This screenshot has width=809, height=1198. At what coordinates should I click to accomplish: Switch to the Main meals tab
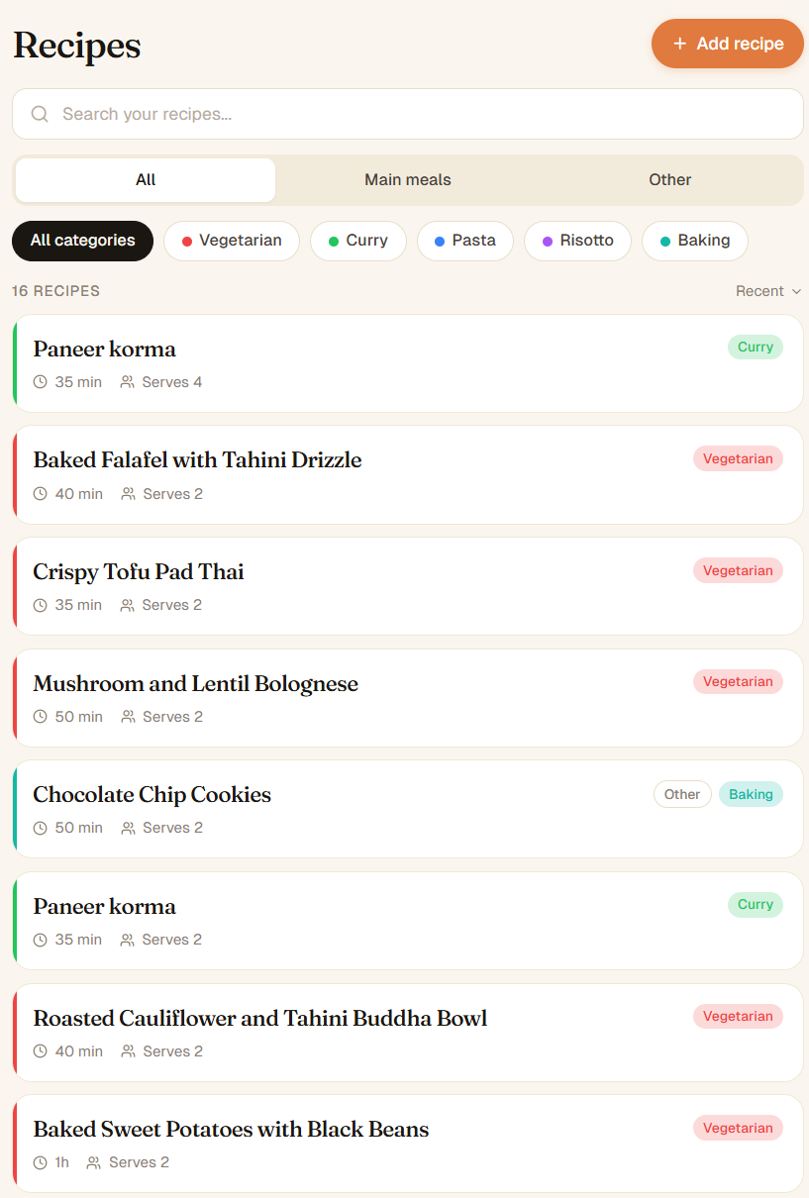pyautogui.click(x=408, y=180)
